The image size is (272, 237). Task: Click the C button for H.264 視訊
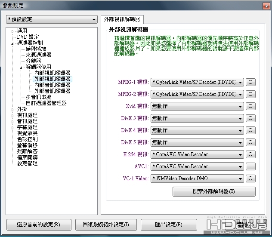coord(250,154)
